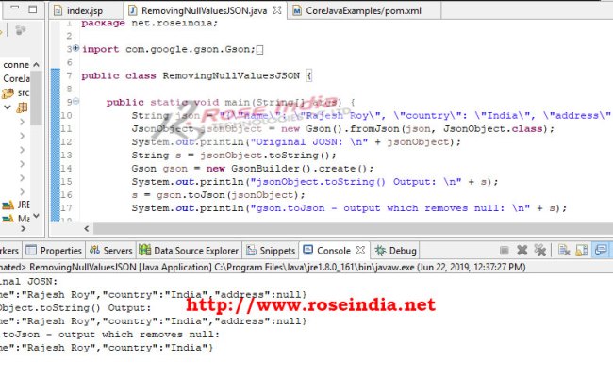613x377 pixels.
Task: Click the 'Original JOSN' println on line 12
Action: [296, 142]
